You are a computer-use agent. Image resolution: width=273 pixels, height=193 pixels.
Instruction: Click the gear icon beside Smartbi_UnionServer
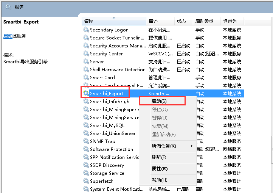(86, 133)
